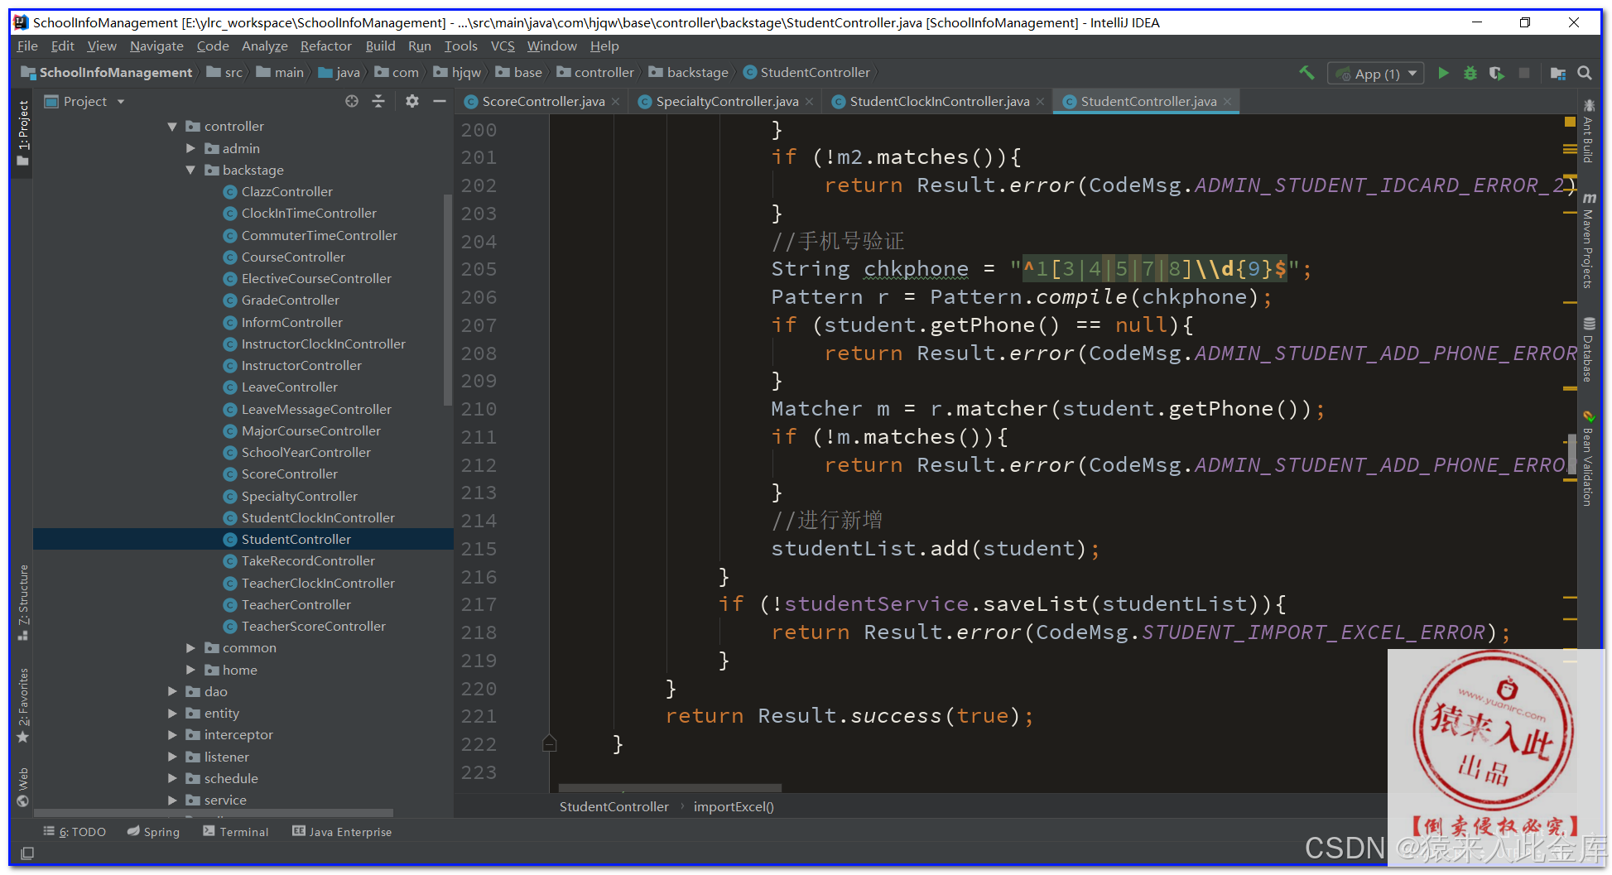
Task: Click the backstage breadcrumb in navigation bar
Action: [x=689, y=73]
